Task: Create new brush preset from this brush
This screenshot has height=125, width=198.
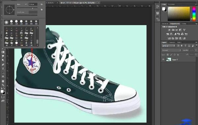Action: point(42,10)
